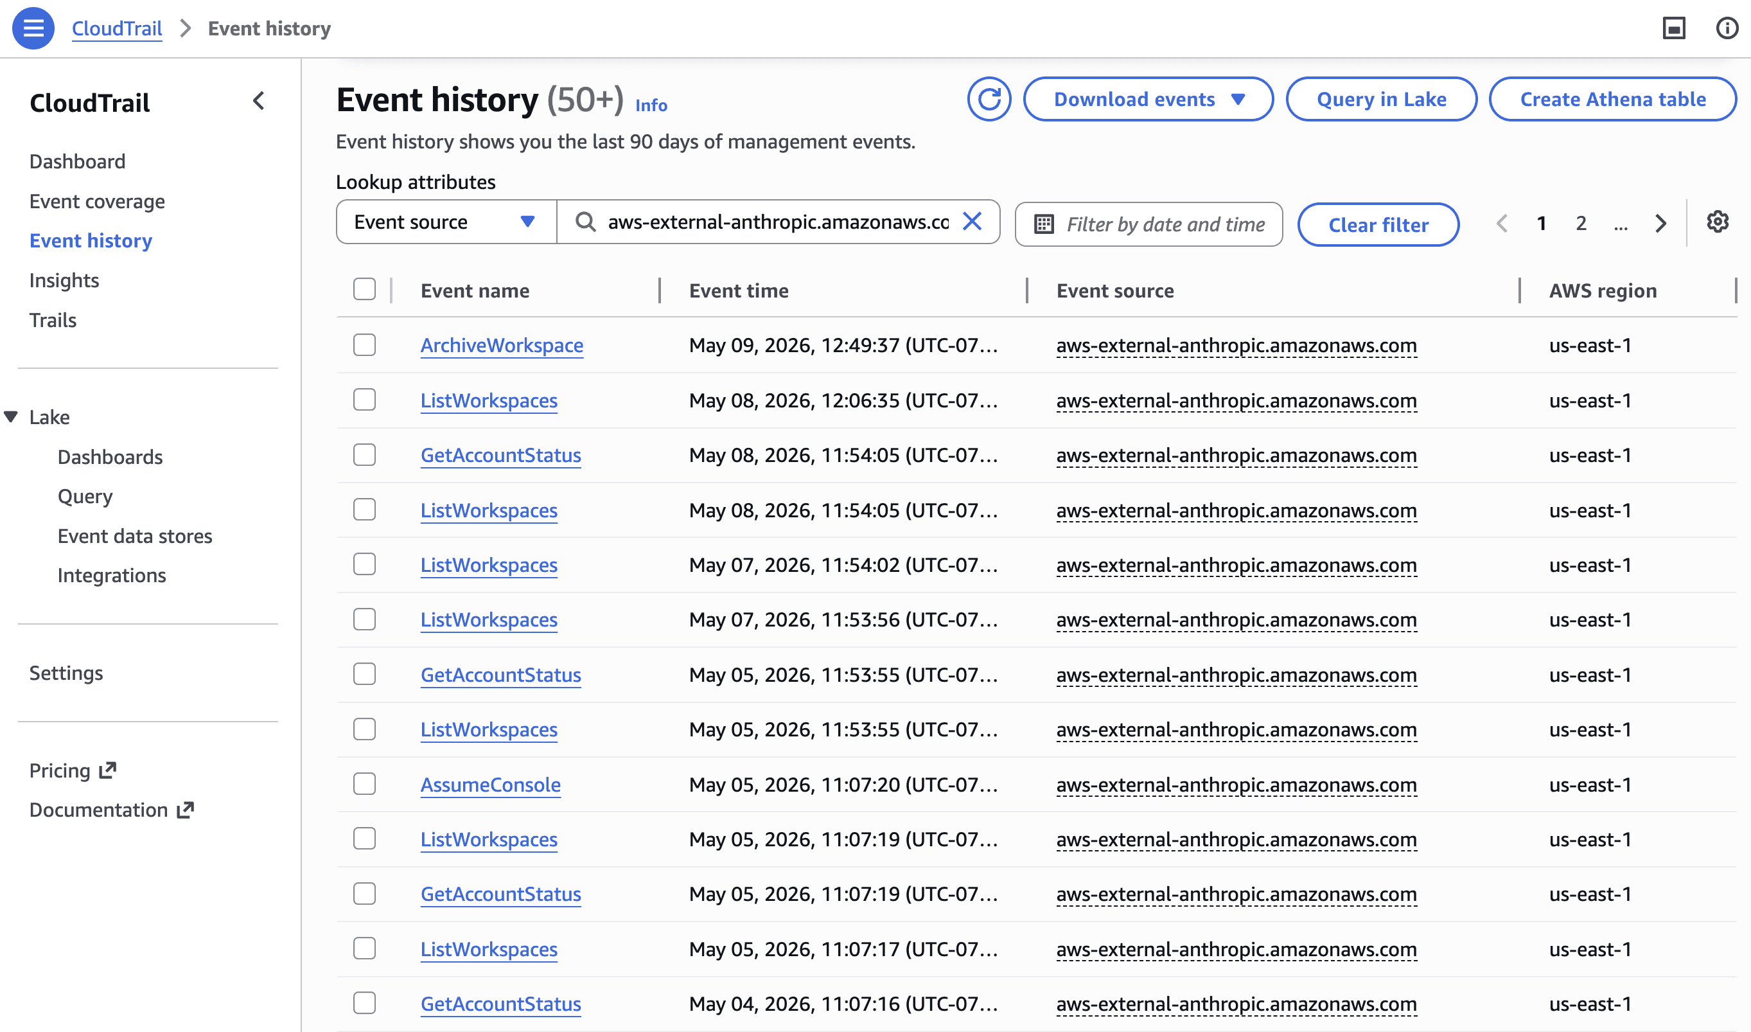Clear the event source search text
1751x1032 pixels.
click(x=972, y=222)
